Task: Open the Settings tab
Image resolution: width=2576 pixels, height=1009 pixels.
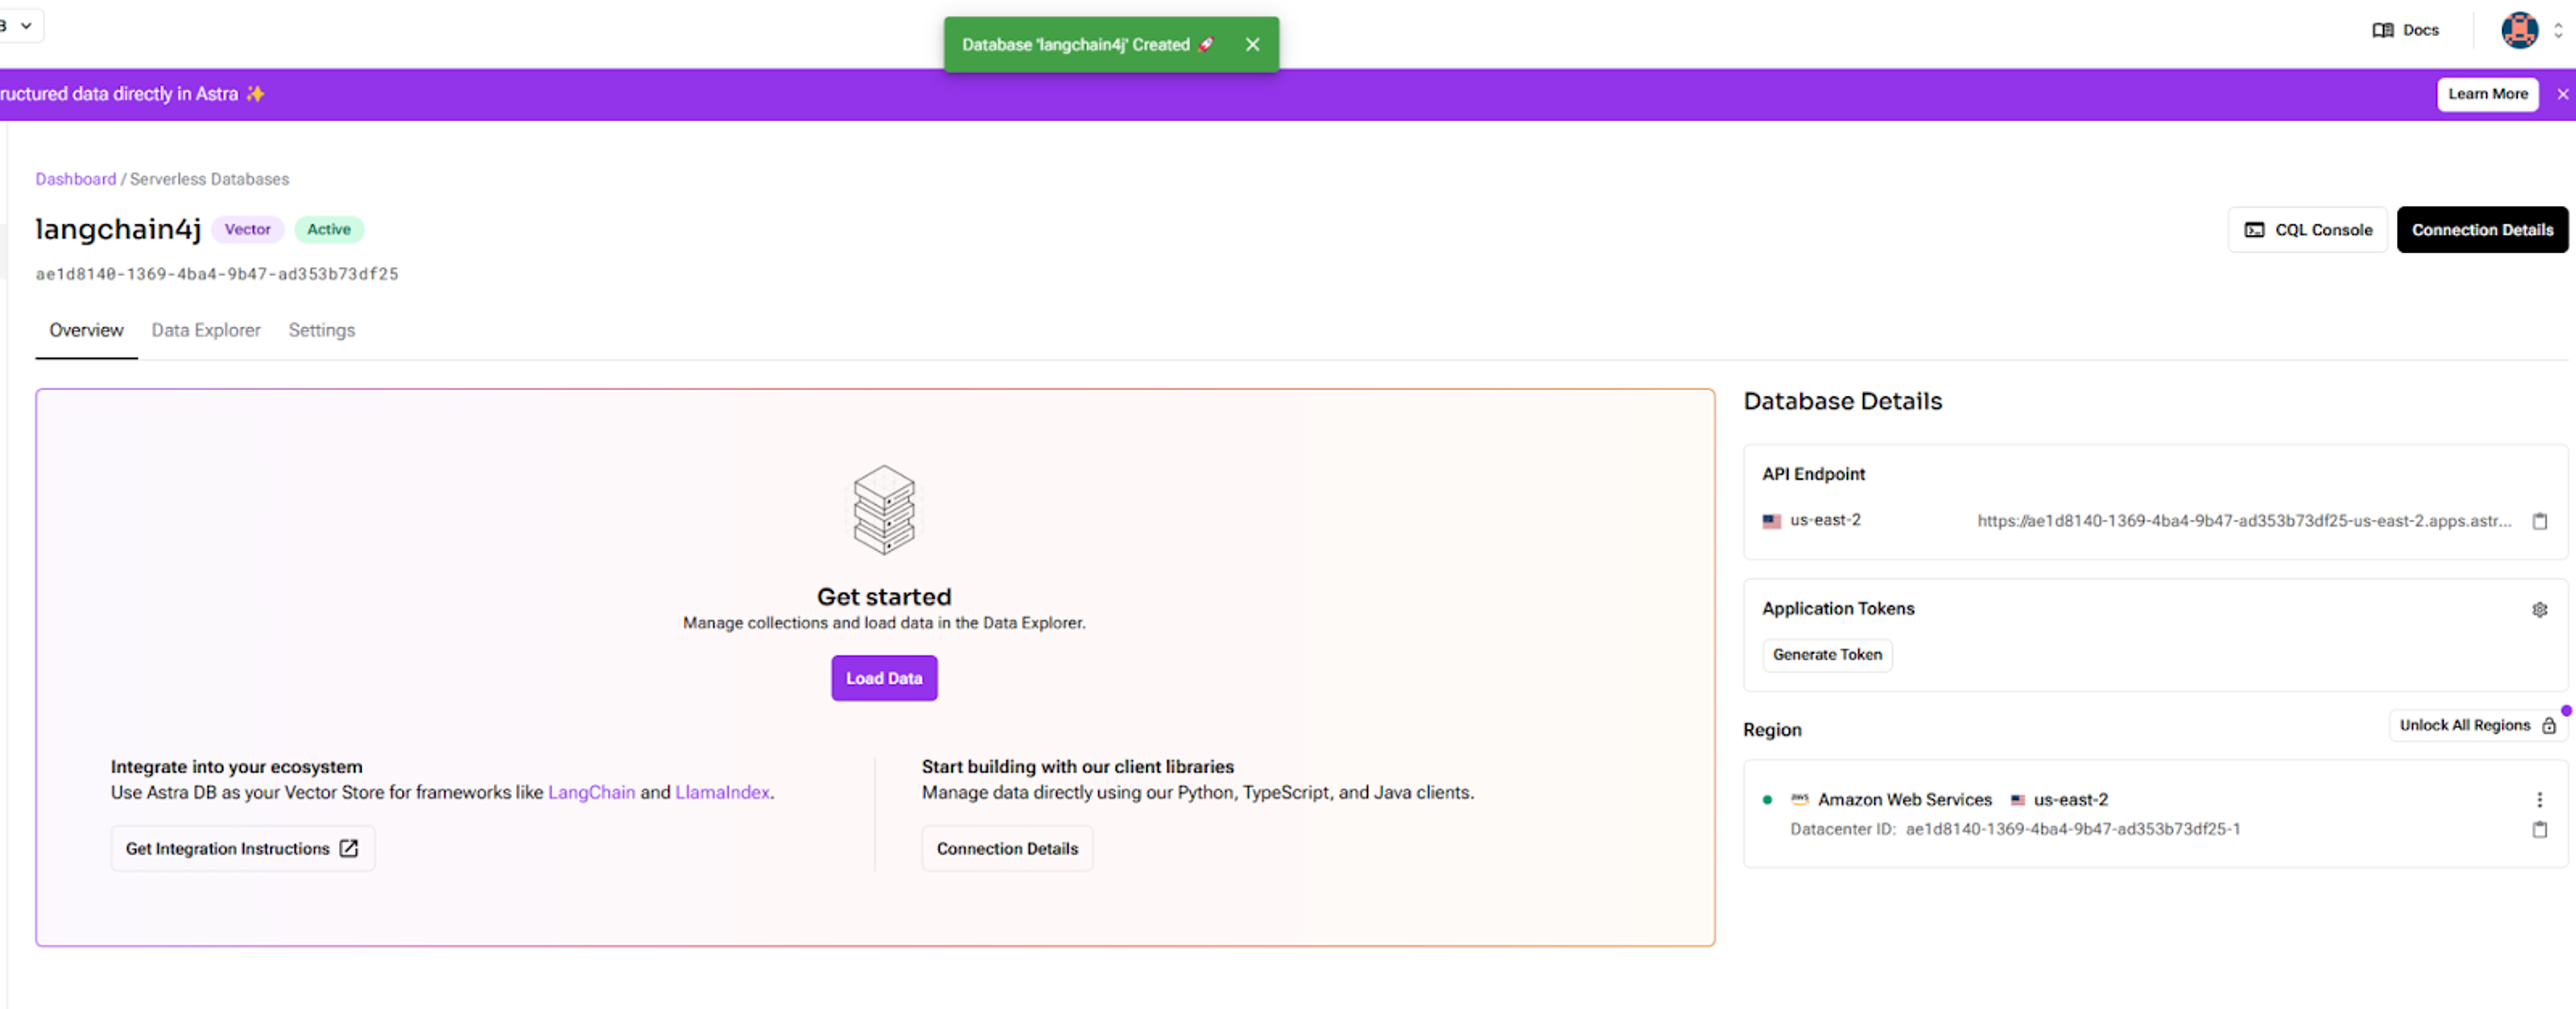Action: tap(321, 330)
